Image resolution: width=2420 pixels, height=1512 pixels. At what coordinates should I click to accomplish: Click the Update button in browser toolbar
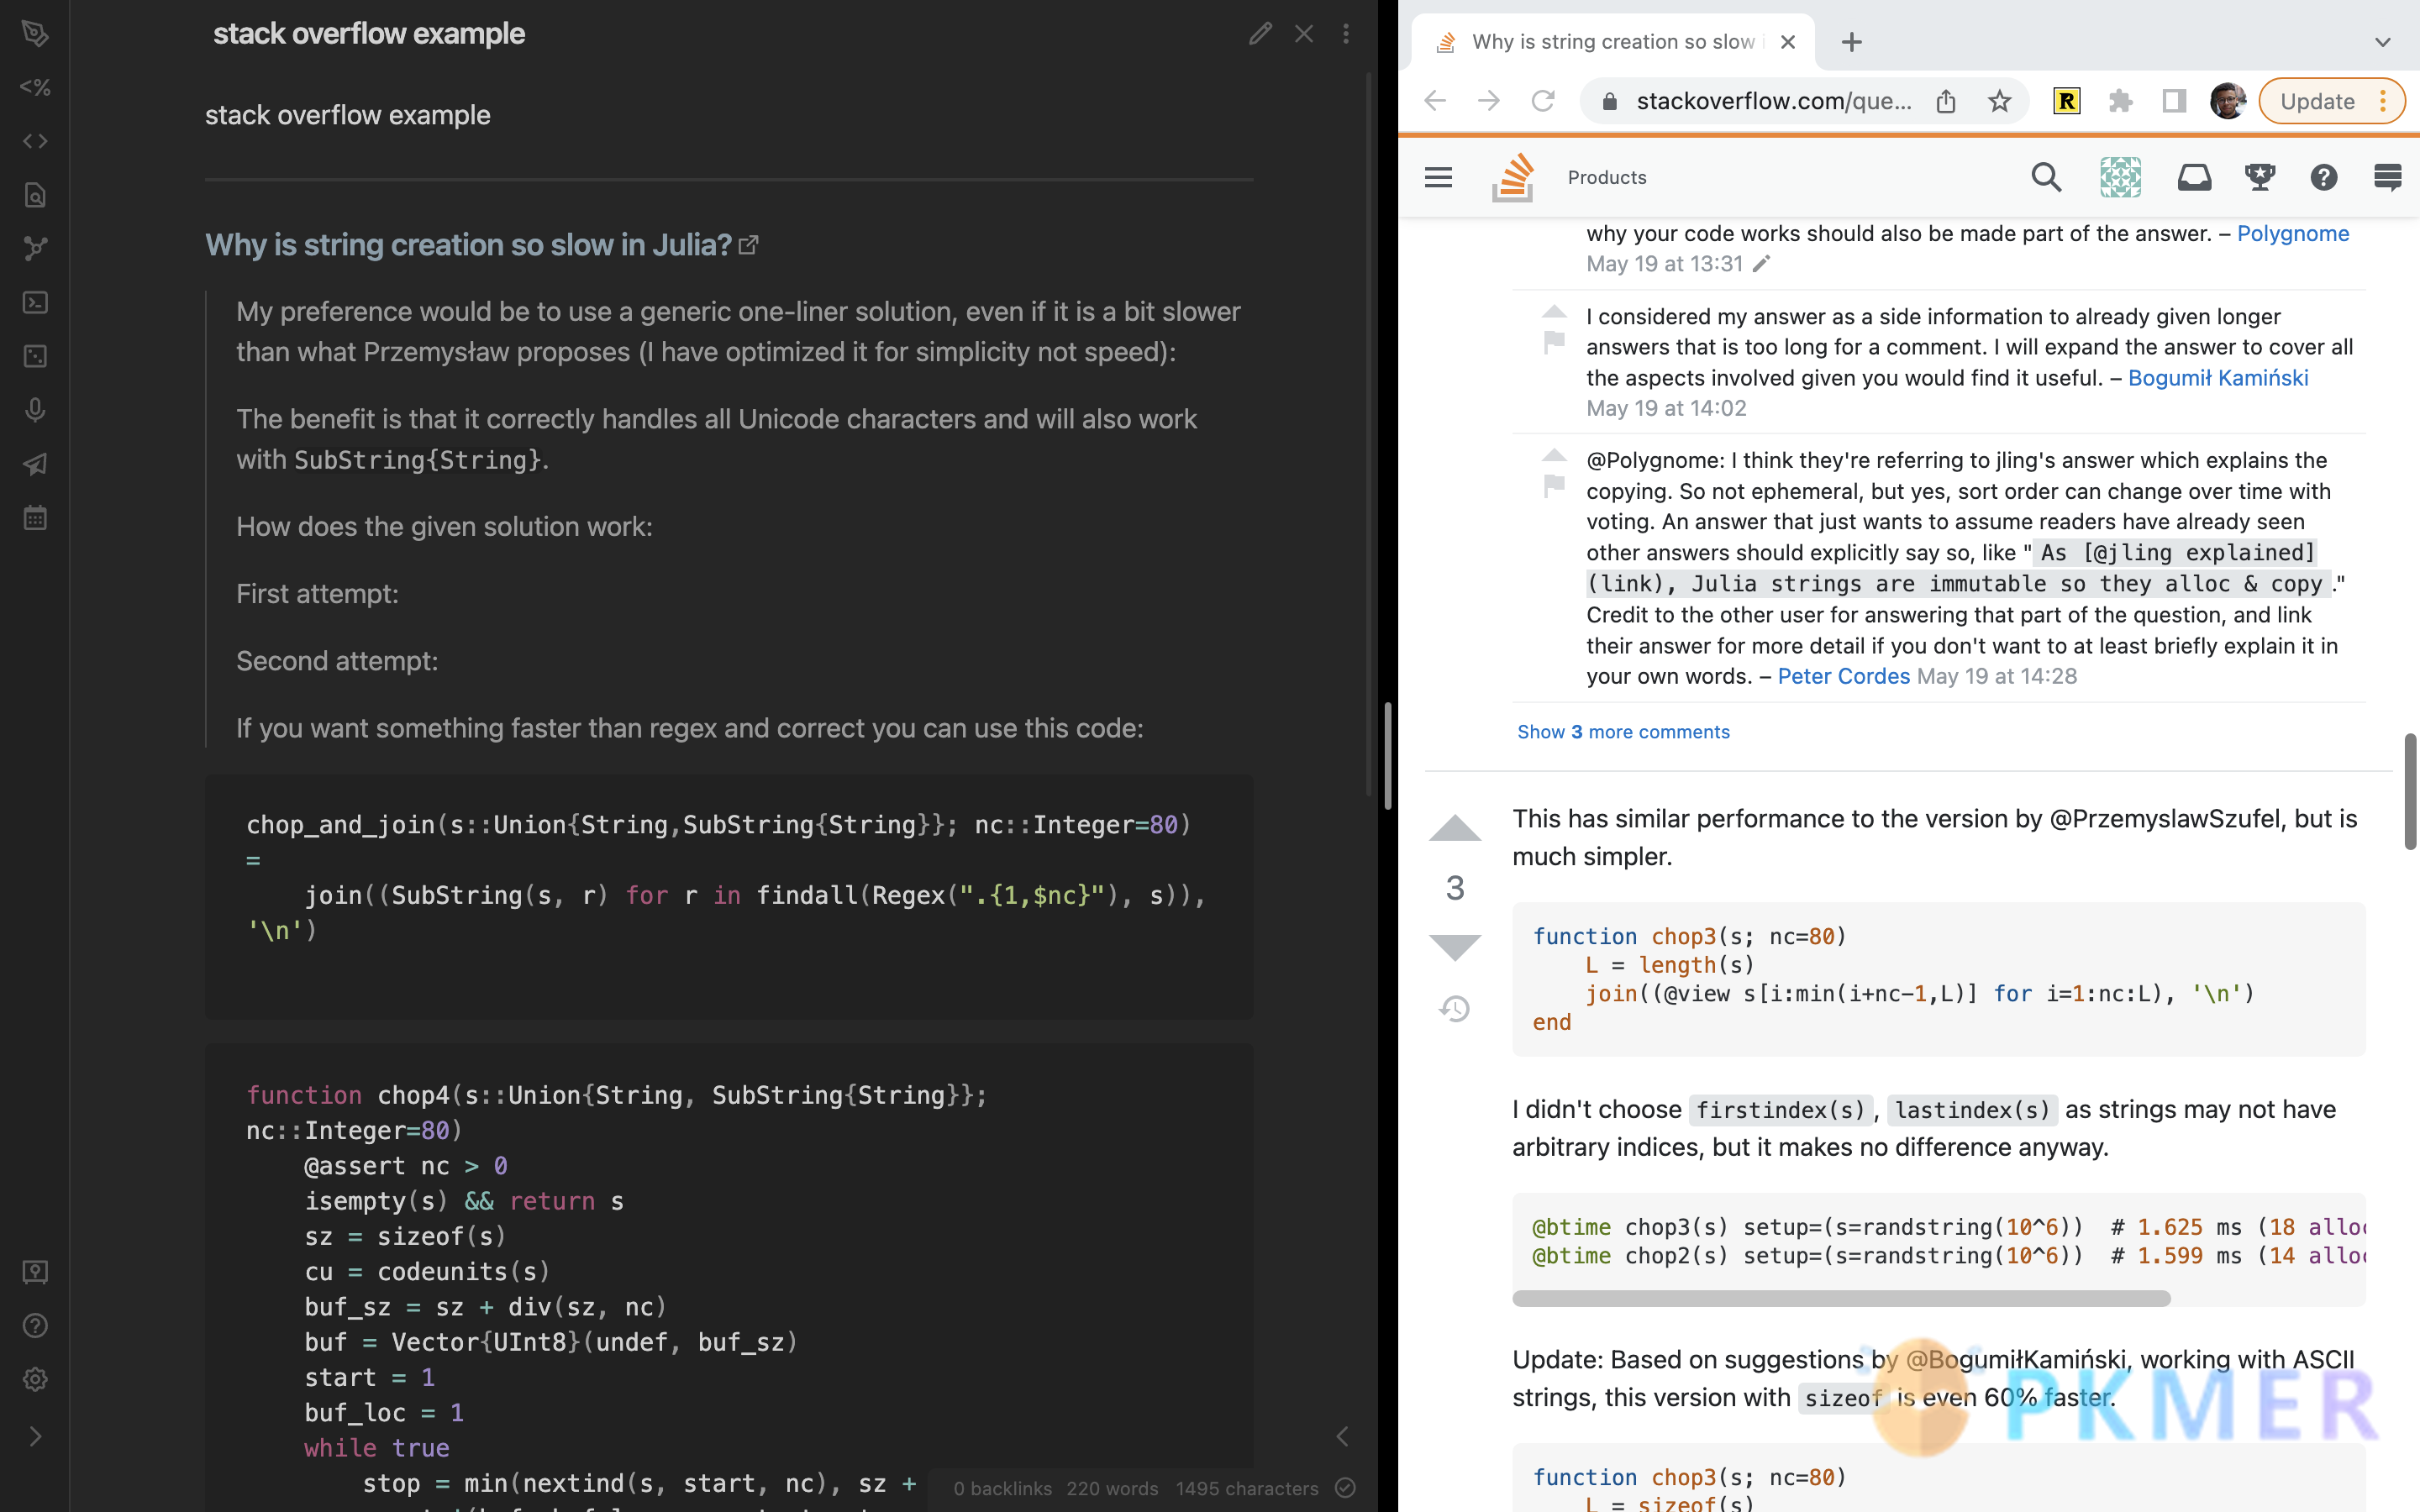(2316, 99)
